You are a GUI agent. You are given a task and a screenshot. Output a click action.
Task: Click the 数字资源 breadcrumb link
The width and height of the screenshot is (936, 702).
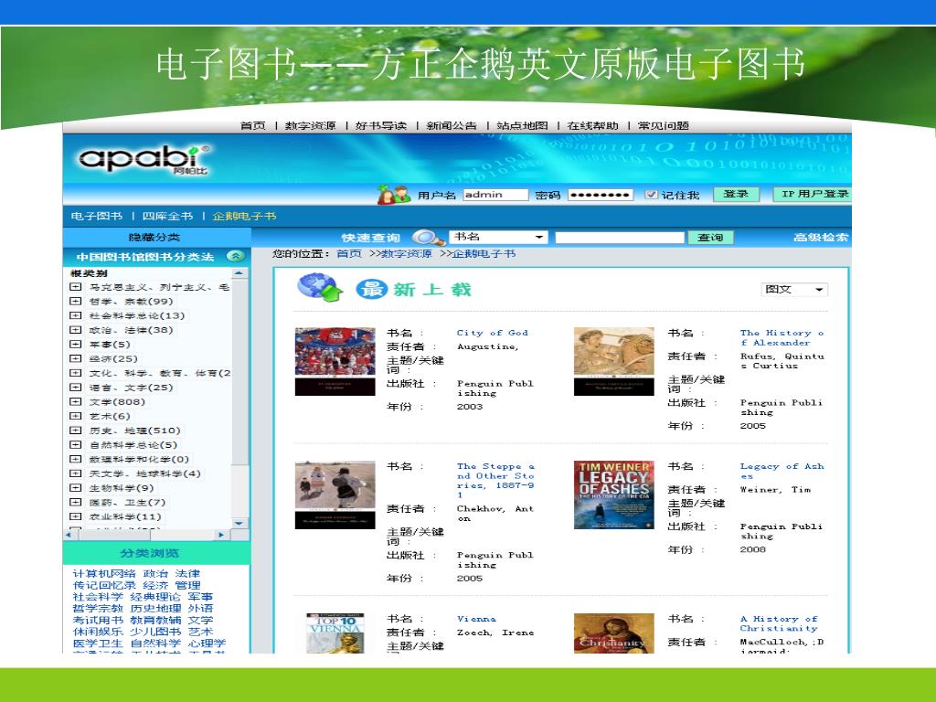pyautogui.click(x=407, y=254)
